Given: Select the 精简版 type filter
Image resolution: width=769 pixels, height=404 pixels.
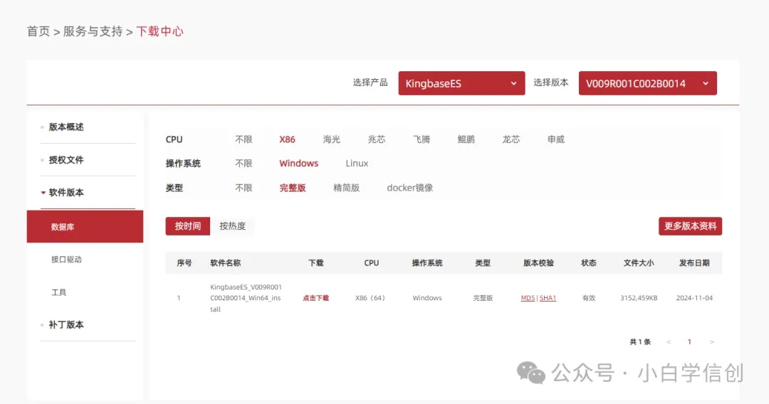Looking at the screenshot, I should (x=346, y=188).
